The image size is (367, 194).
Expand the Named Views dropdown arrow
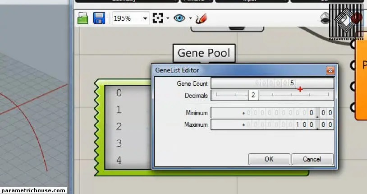(x=190, y=18)
